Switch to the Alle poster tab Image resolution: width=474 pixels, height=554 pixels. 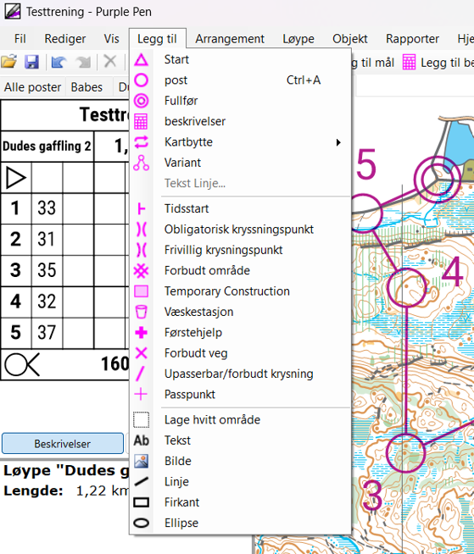point(32,87)
